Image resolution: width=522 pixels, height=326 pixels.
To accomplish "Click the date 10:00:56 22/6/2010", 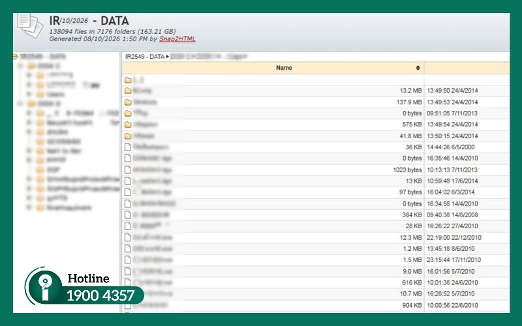I will [452, 305].
